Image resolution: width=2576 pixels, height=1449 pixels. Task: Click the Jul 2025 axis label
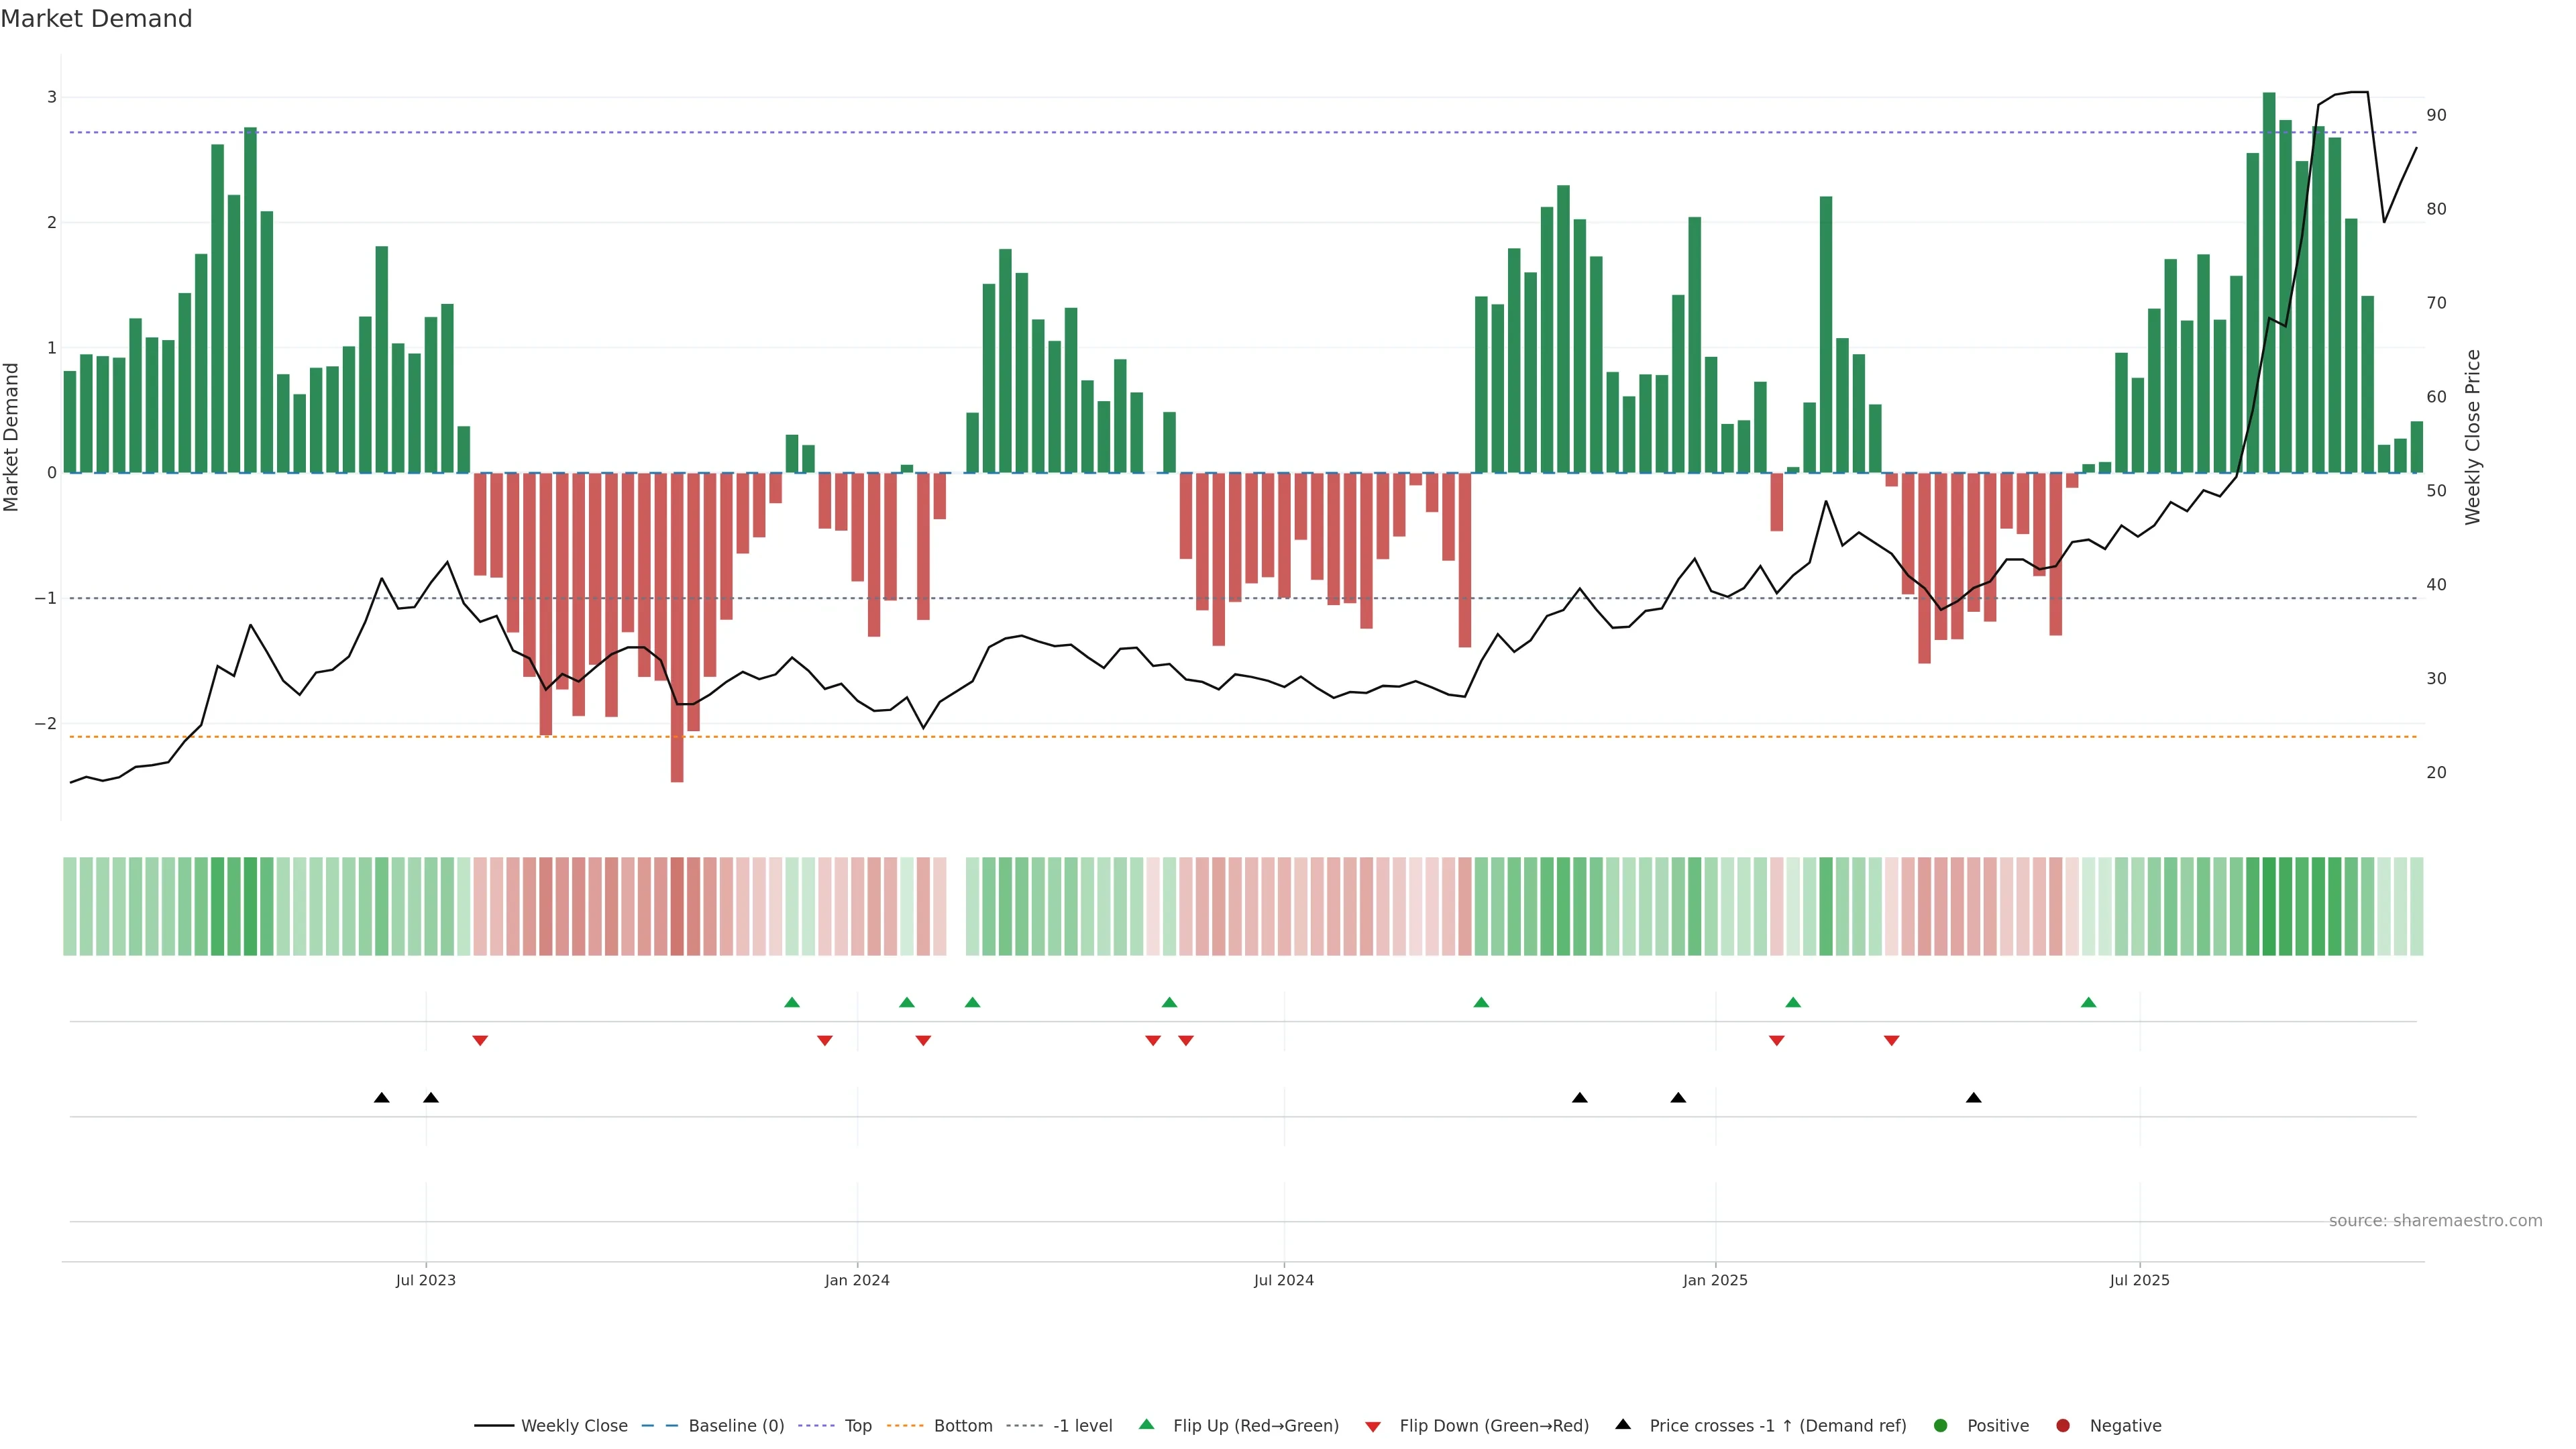click(2139, 1280)
